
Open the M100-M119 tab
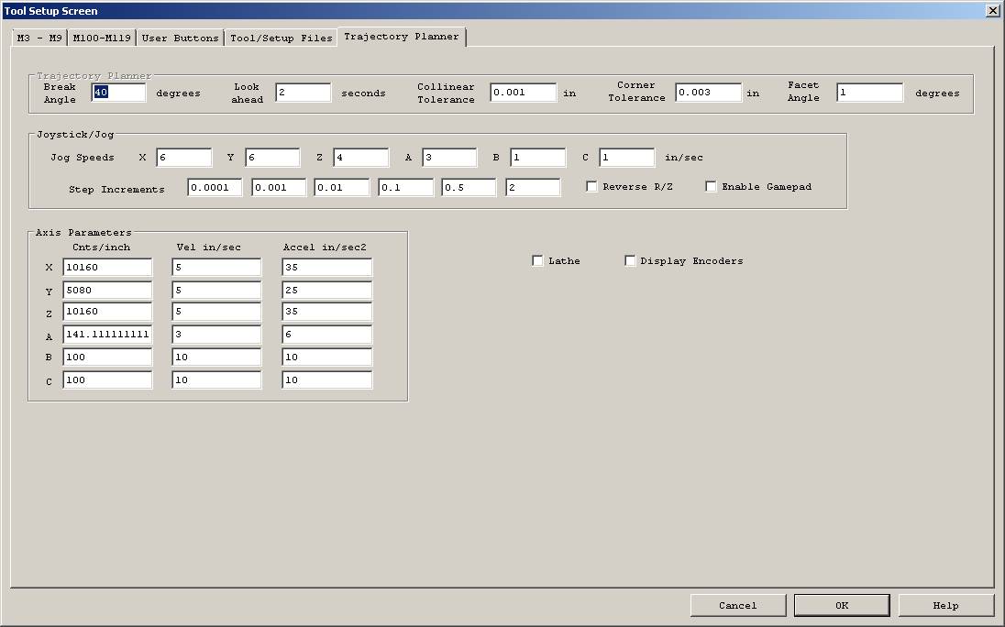click(102, 38)
